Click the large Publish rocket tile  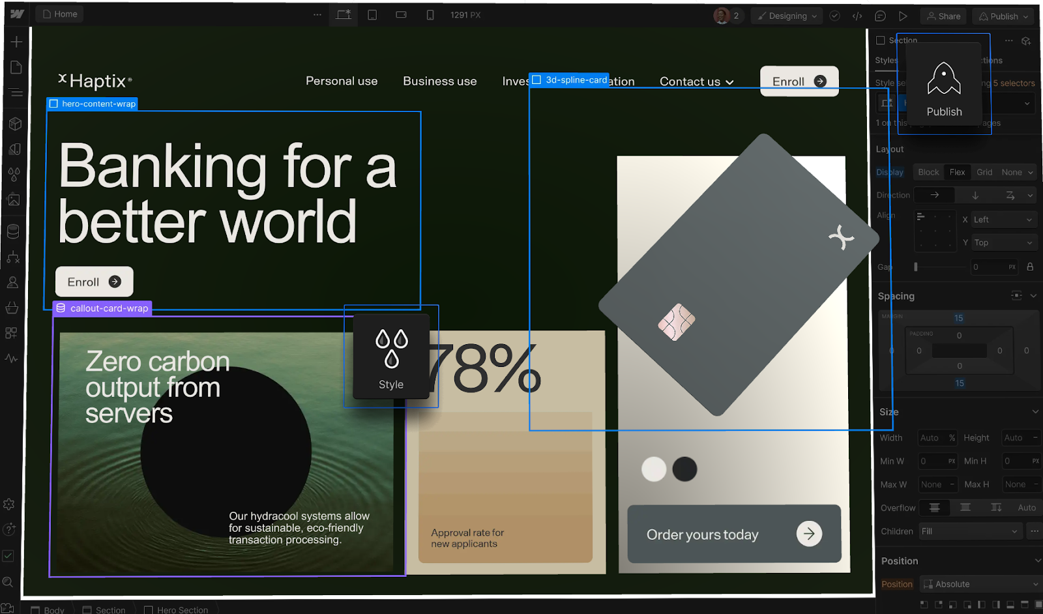(944, 83)
